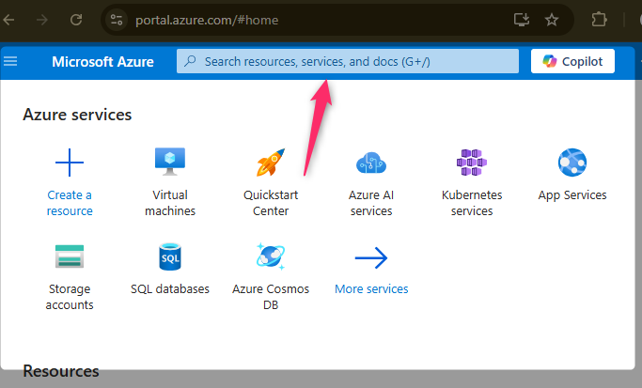Open the Azure AI services icon
Viewport: 642px width, 388px height.
pyautogui.click(x=371, y=163)
